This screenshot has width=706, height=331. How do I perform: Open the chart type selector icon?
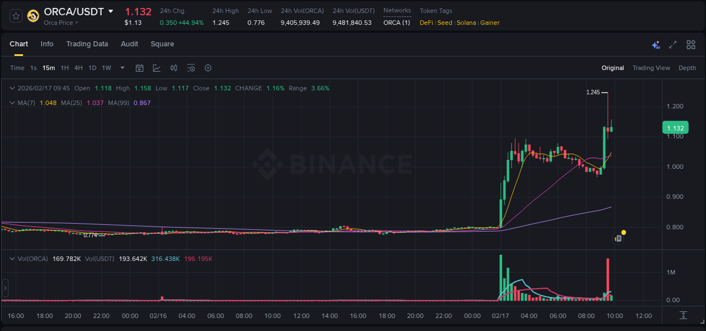[156, 68]
